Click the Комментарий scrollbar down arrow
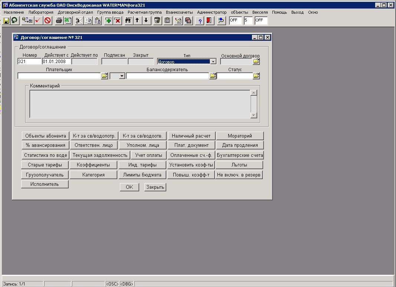 point(254,115)
